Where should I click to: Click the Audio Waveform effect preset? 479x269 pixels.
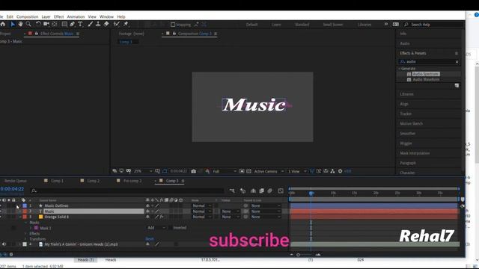click(x=426, y=80)
